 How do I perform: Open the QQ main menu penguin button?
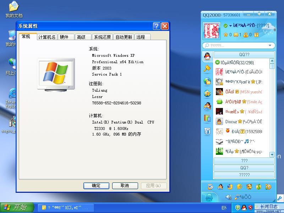[x=209, y=197]
